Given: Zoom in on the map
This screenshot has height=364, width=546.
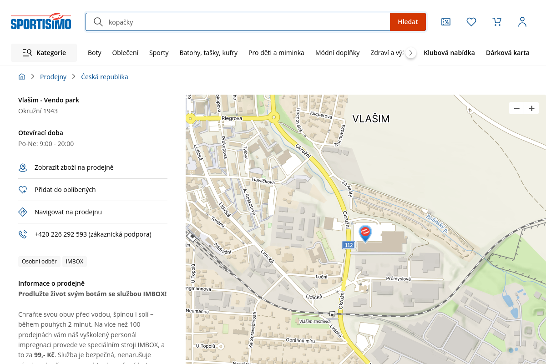Looking at the screenshot, I should coord(531,108).
